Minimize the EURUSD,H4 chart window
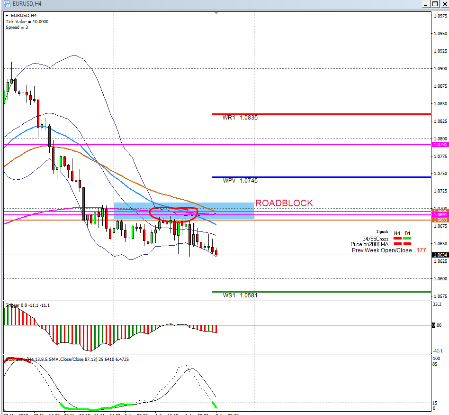Image resolution: width=449 pixels, height=415 pixels. (425, 4)
